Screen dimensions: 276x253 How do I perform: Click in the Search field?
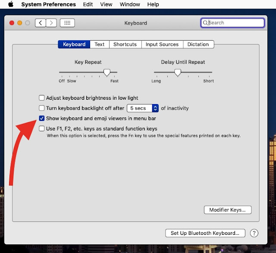pos(232,23)
